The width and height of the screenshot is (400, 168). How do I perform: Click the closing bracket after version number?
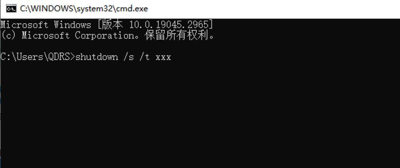coord(211,25)
